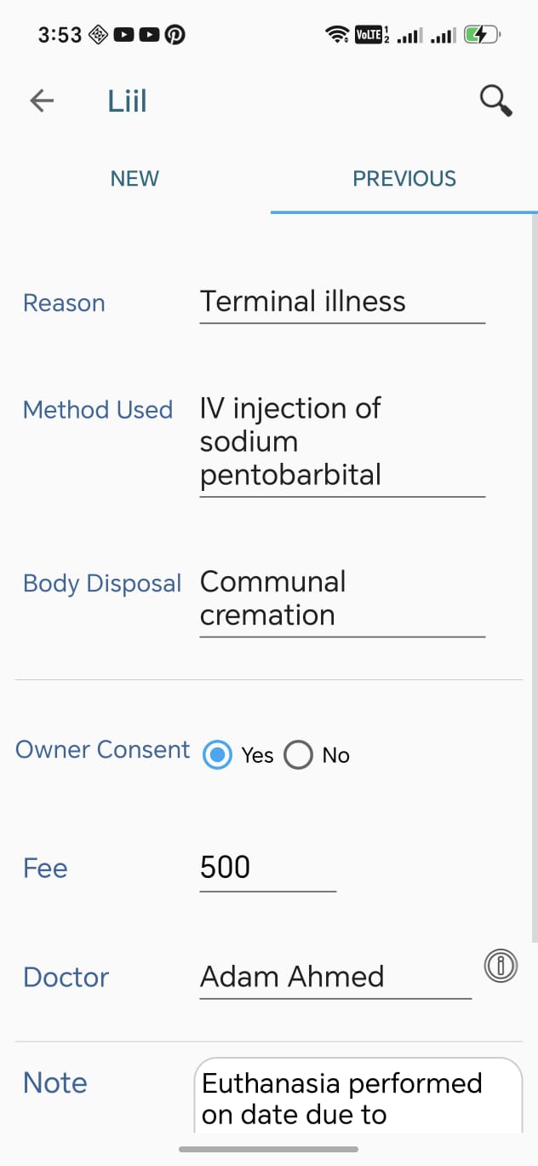Tap the Pinterest status bar icon

click(175, 35)
